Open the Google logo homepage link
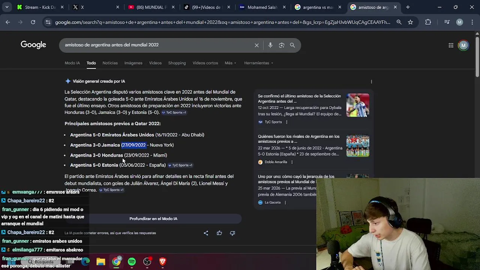The height and width of the screenshot is (270, 480). coord(33,45)
